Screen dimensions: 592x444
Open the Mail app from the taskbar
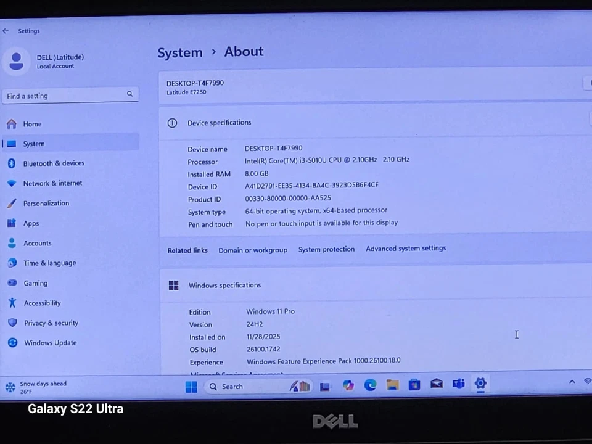437,385
